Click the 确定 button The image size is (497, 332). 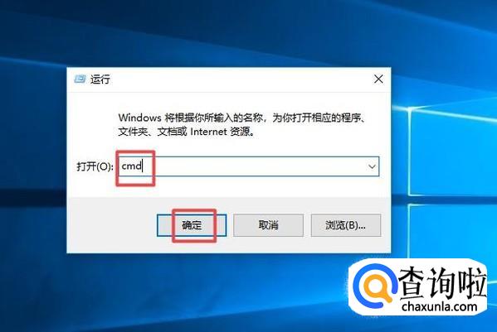pos(192,225)
